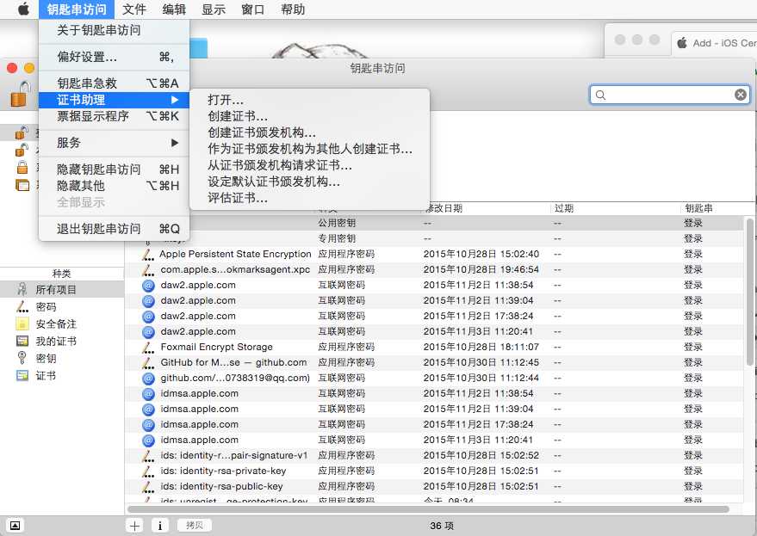Open the 编辑 menu
This screenshot has width=757, height=536.
(174, 9)
